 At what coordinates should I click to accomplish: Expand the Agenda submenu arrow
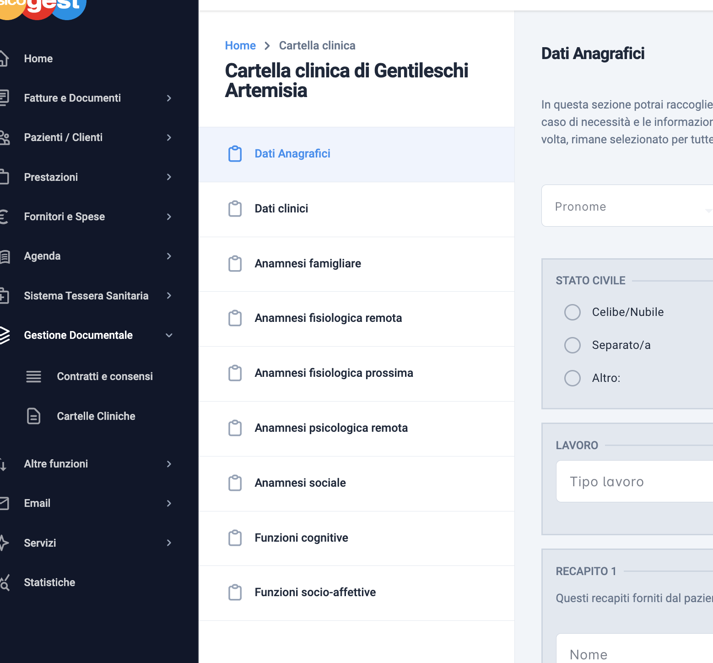(169, 256)
